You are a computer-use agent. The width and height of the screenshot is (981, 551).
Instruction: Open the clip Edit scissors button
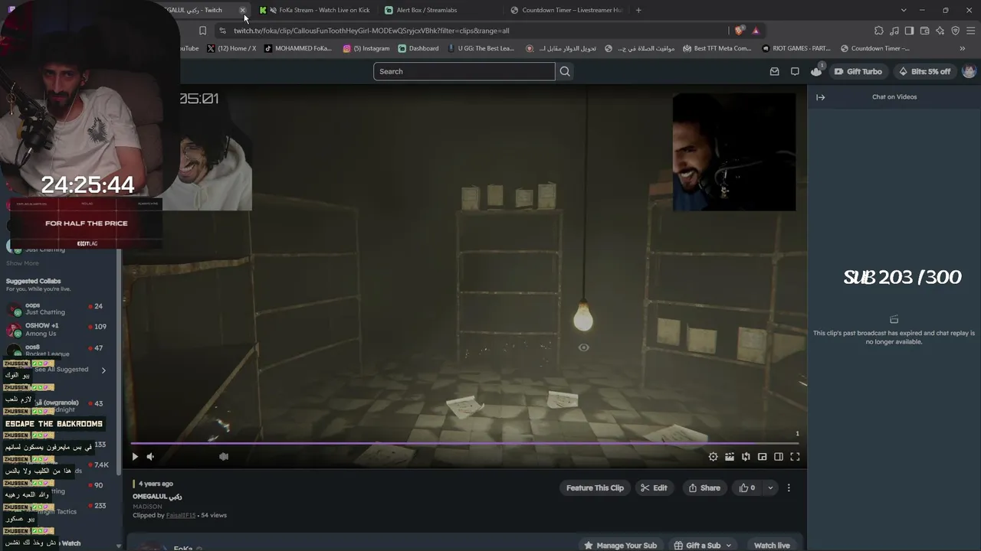[654, 488]
